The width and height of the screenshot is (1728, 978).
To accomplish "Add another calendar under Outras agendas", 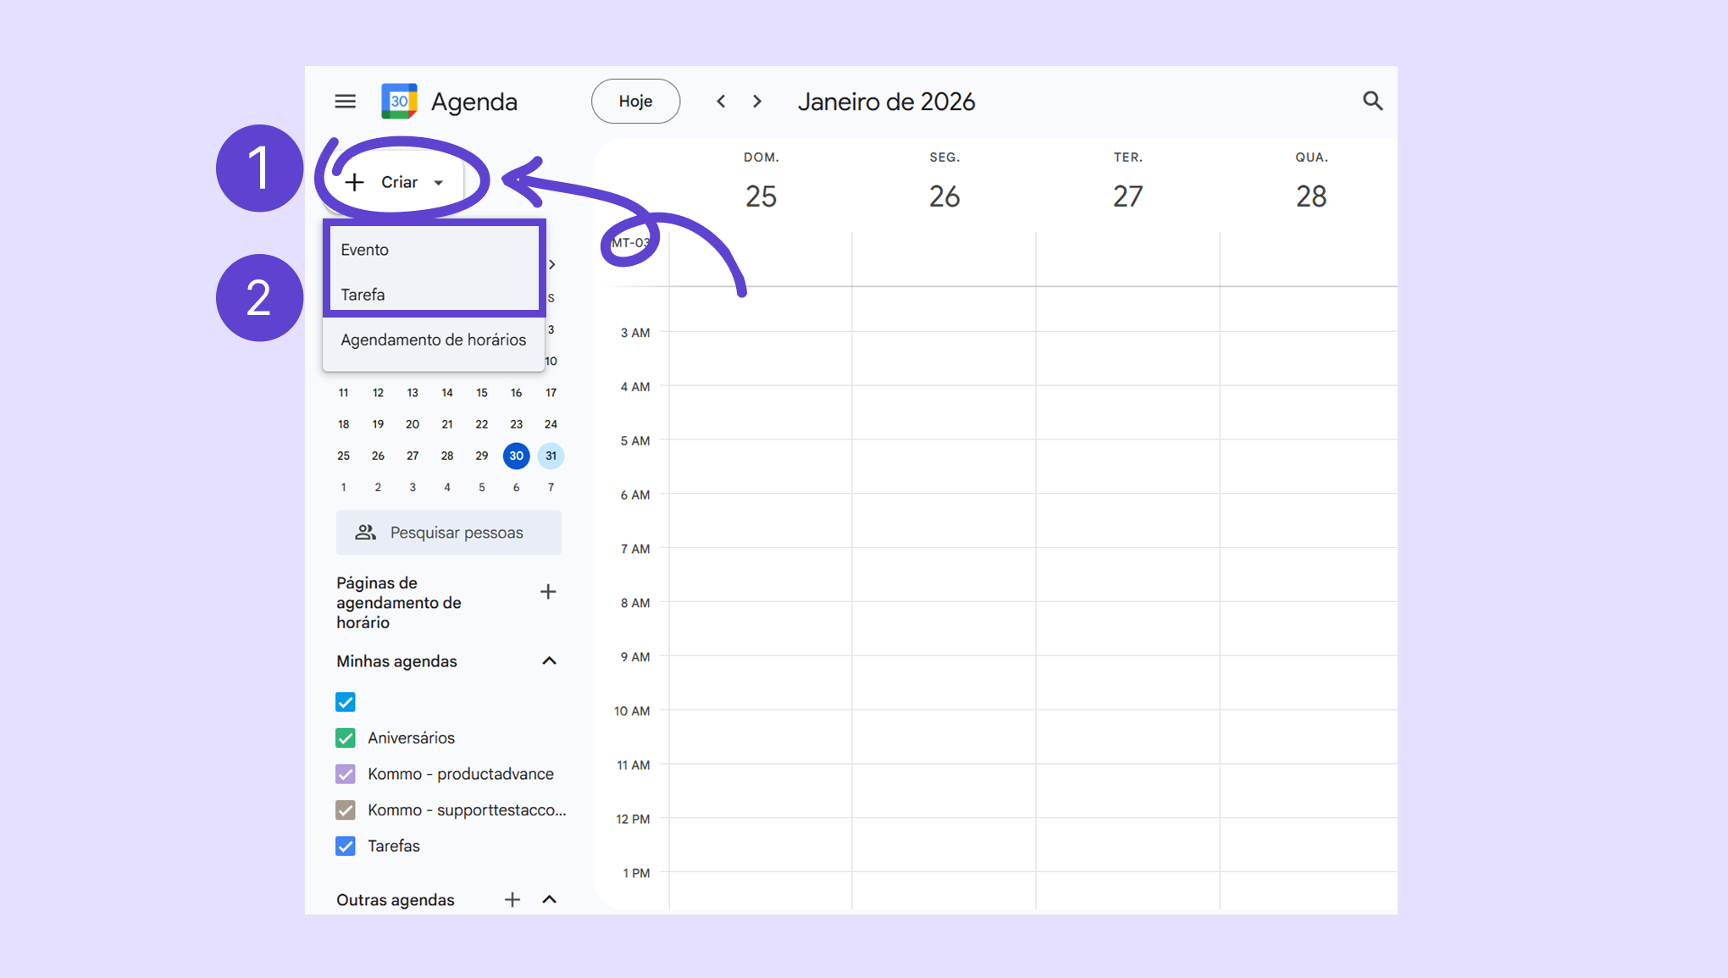I will [512, 899].
